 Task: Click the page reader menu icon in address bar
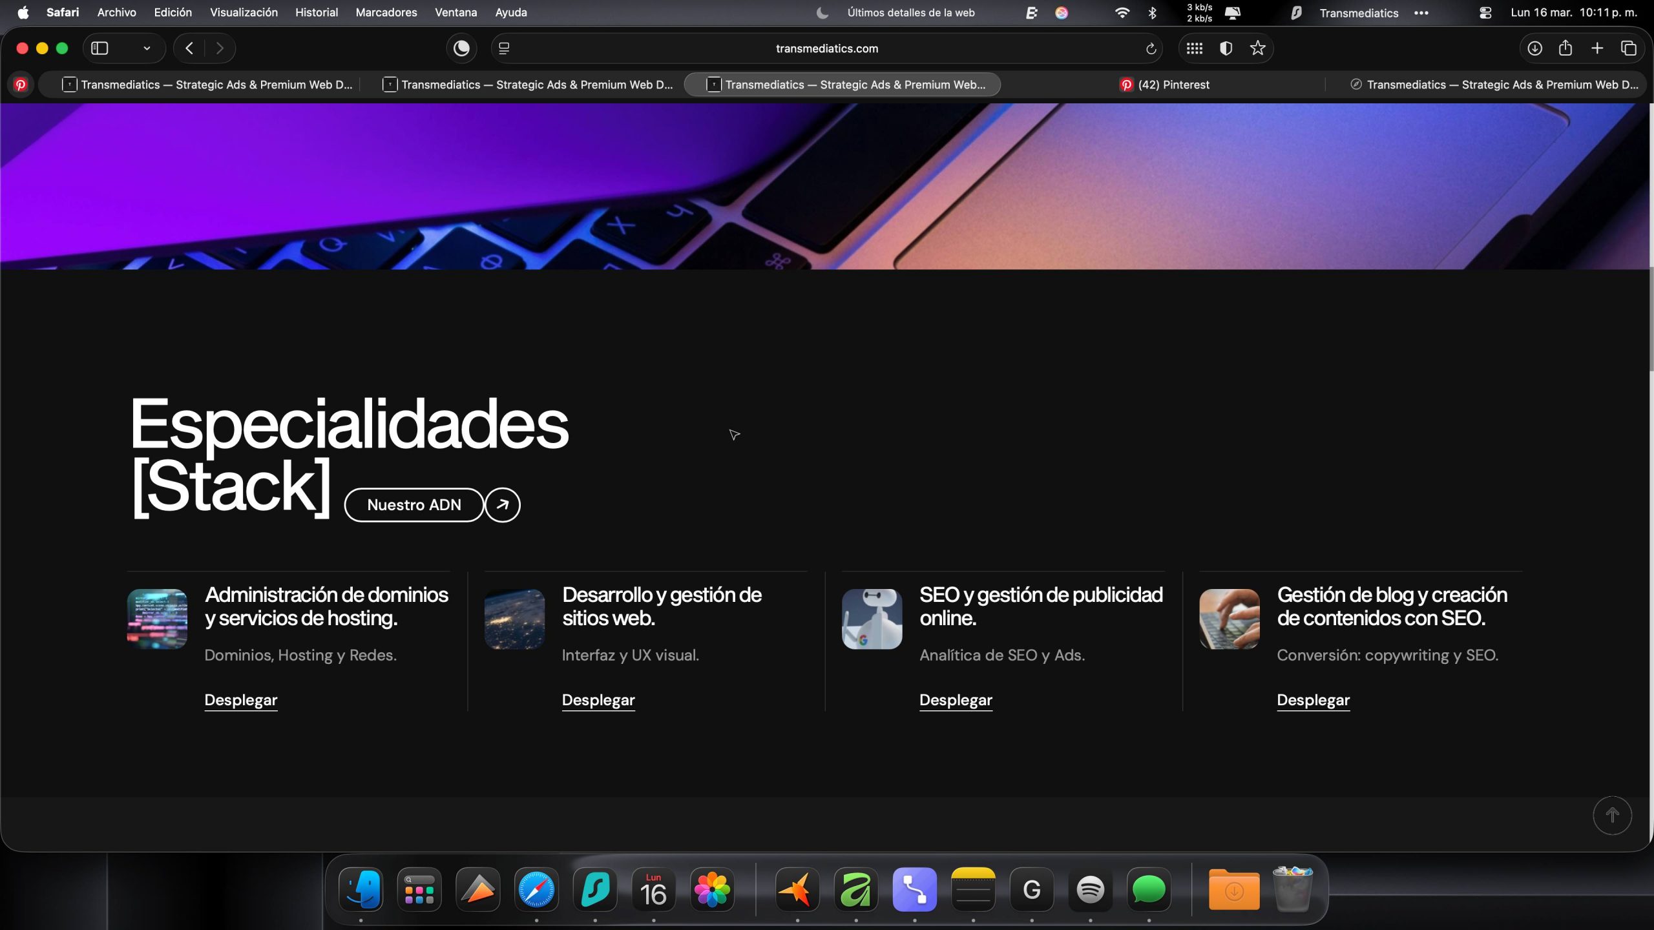[x=505, y=48]
